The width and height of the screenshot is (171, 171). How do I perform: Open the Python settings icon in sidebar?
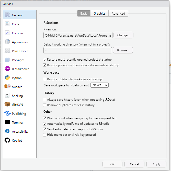tap(7, 78)
